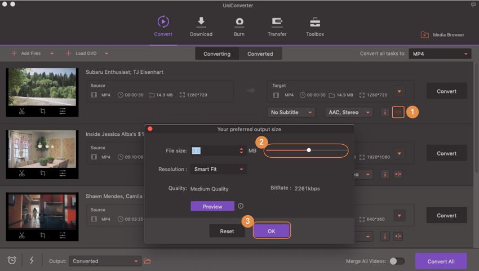Click info icon for Shawn Mendes video
This screenshot has height=271, width=479.
[x=385, y=237]
